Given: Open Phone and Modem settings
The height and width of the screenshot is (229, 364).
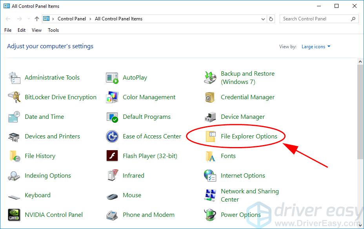Looking at the screenshot, I should (x=148, y=214).
